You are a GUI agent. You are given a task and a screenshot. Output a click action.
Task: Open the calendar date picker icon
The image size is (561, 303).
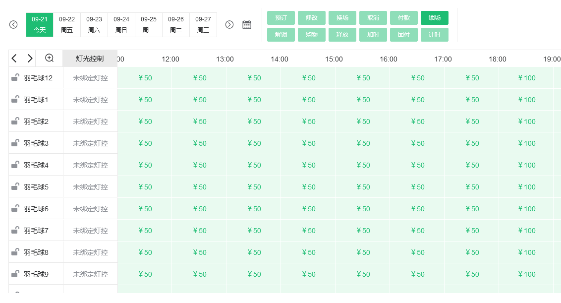click(247, 25)
